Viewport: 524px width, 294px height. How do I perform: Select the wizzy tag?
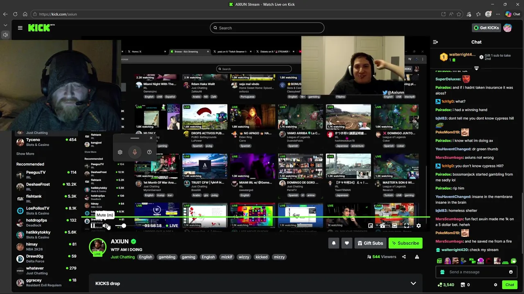click(244, 257)
